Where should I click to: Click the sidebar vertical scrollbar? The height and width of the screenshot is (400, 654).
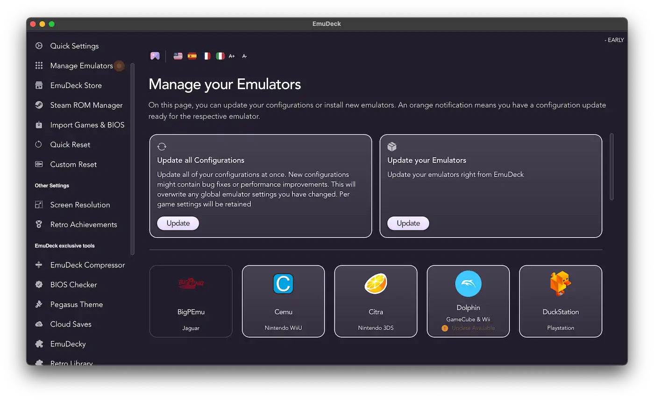(x=133, y=159)
